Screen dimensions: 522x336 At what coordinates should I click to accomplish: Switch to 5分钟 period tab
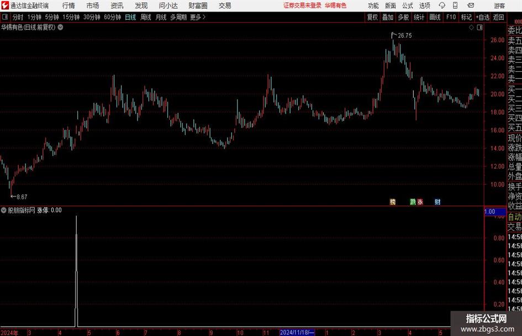52,17
